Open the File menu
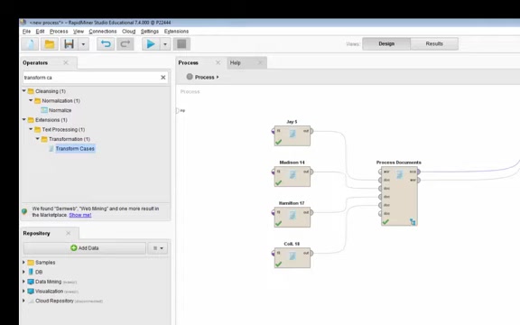Image resolution: width=520 pixels, height=325 pixels. tap(26, 32)
